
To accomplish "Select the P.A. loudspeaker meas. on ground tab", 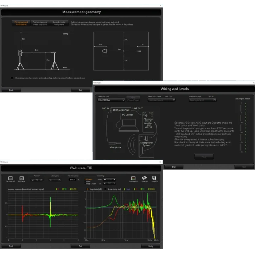I will [40, 23].
